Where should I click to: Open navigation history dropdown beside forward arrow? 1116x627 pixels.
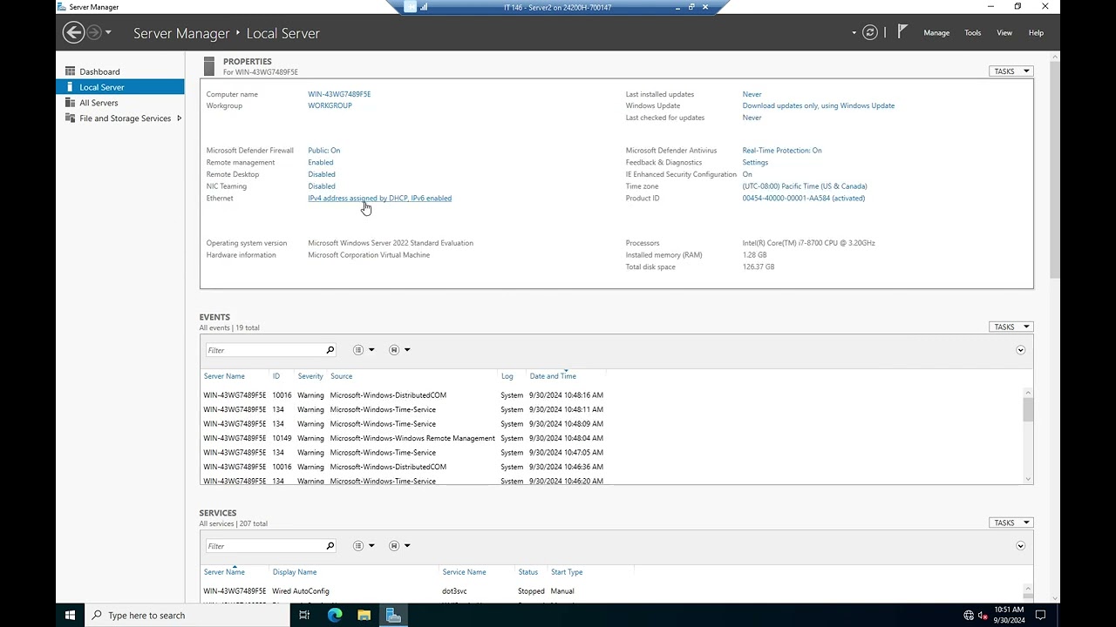point(108,33)
